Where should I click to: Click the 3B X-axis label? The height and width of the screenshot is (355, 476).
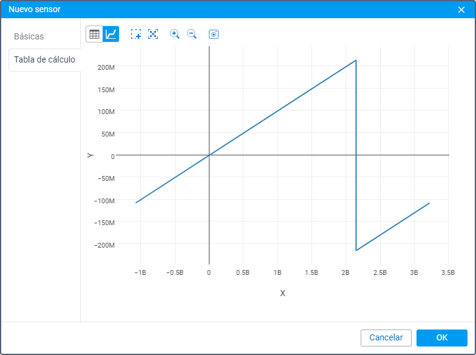point(414,272)
